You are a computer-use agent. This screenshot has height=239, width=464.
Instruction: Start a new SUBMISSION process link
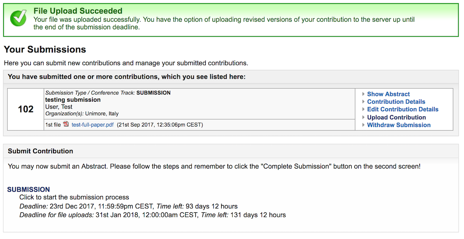tap(29, 189)
